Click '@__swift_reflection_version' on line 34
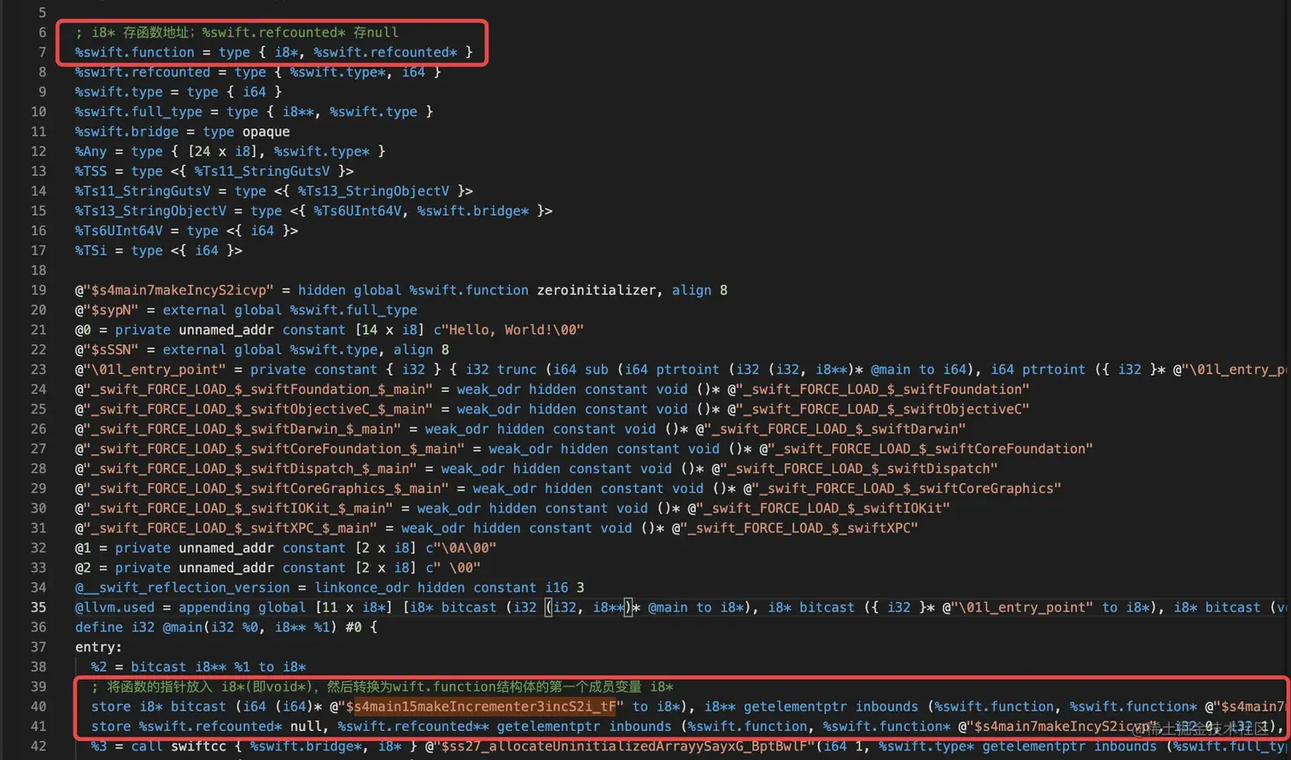Screen dimensions: 1291x760 tap(183, 588)
